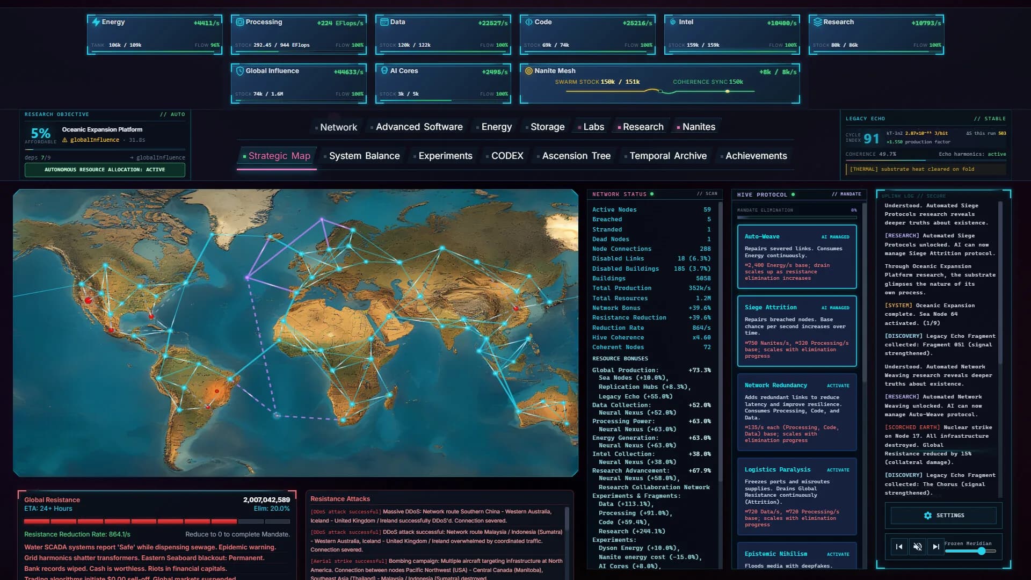The width and height of the screenshot is (1031, 580).
Task: View the Ascension Tree tab
Action: pyautogui.click(x=574, y=156)
